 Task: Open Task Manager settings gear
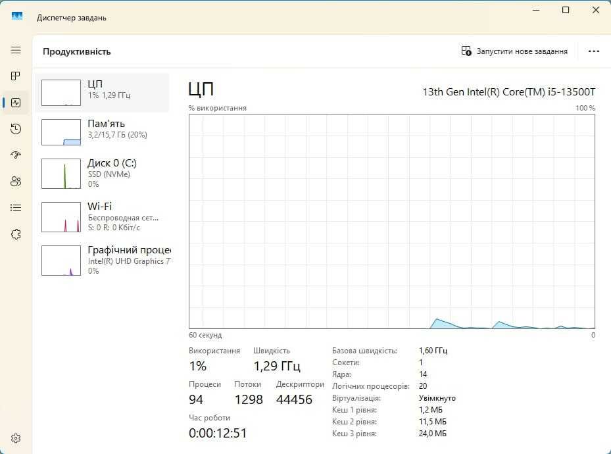[x=16, y=438]
